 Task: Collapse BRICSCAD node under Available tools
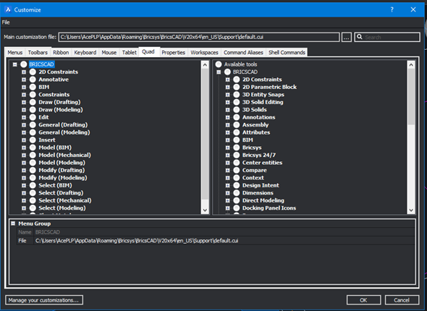[219, 72]
